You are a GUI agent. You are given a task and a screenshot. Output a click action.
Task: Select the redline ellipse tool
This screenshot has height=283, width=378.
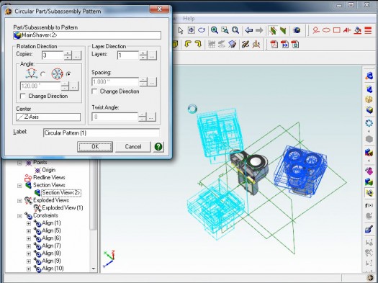pyautogui.click(x=326, y=30)
